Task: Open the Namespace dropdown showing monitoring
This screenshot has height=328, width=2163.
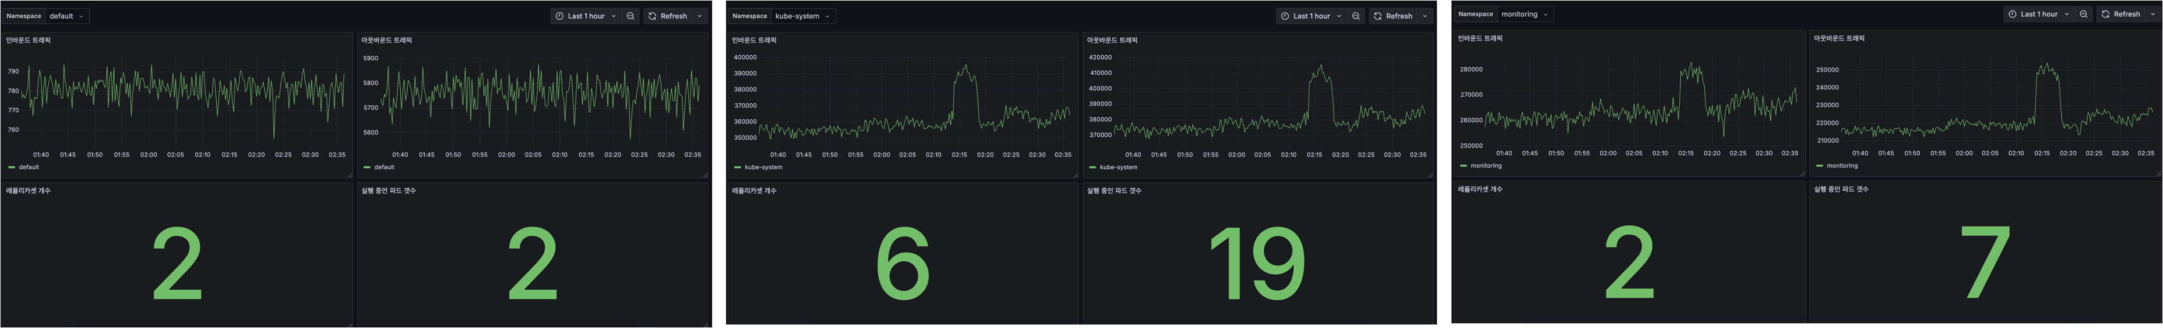Action: coord(1525,14)
